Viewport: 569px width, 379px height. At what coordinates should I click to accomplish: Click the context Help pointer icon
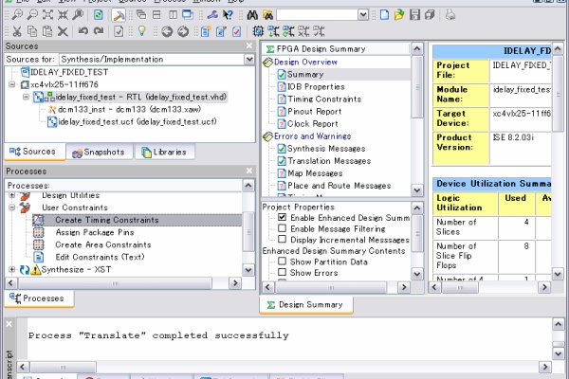click(227, 15)
